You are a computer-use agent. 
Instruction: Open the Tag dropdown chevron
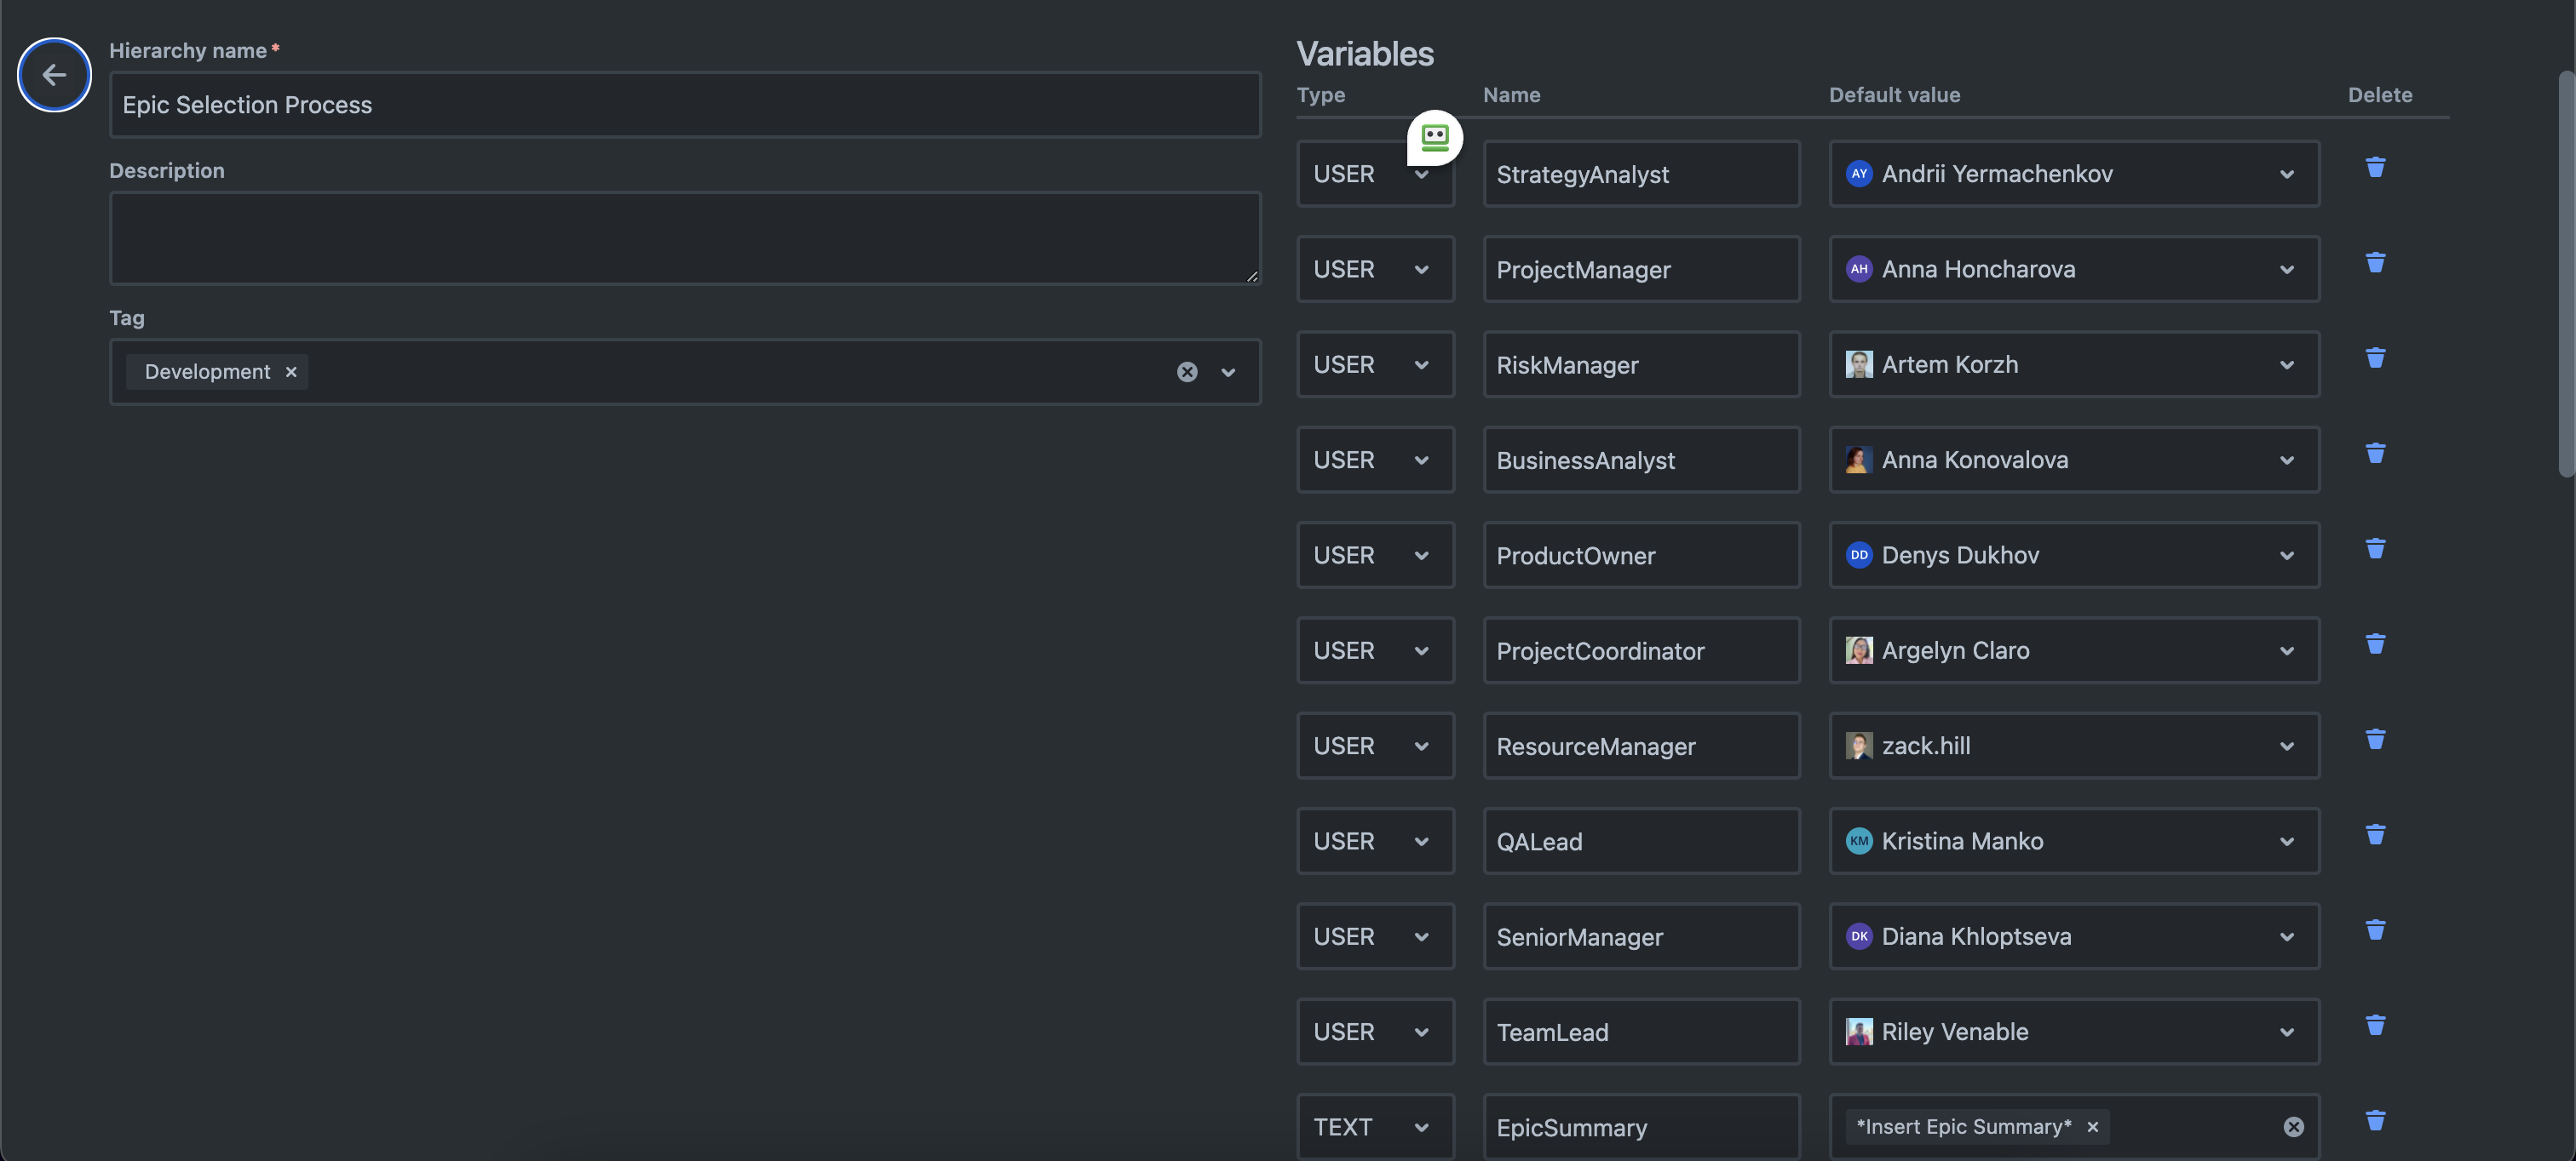click(1228, 373)
